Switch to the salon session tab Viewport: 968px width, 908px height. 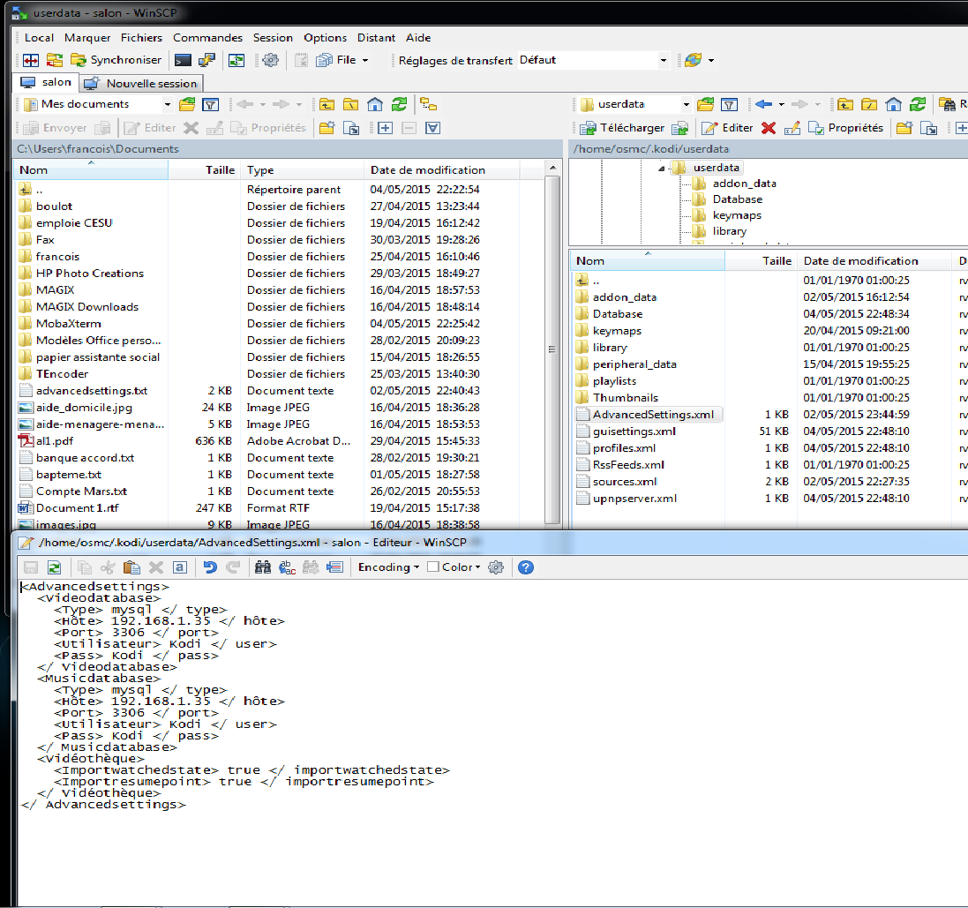pyautogui.click(x=46, y=82)
